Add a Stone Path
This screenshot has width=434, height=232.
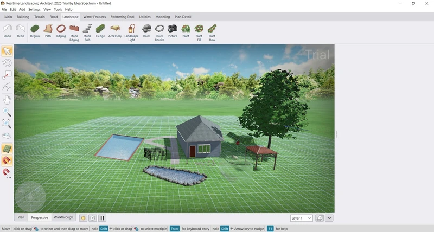coord(87,33)
